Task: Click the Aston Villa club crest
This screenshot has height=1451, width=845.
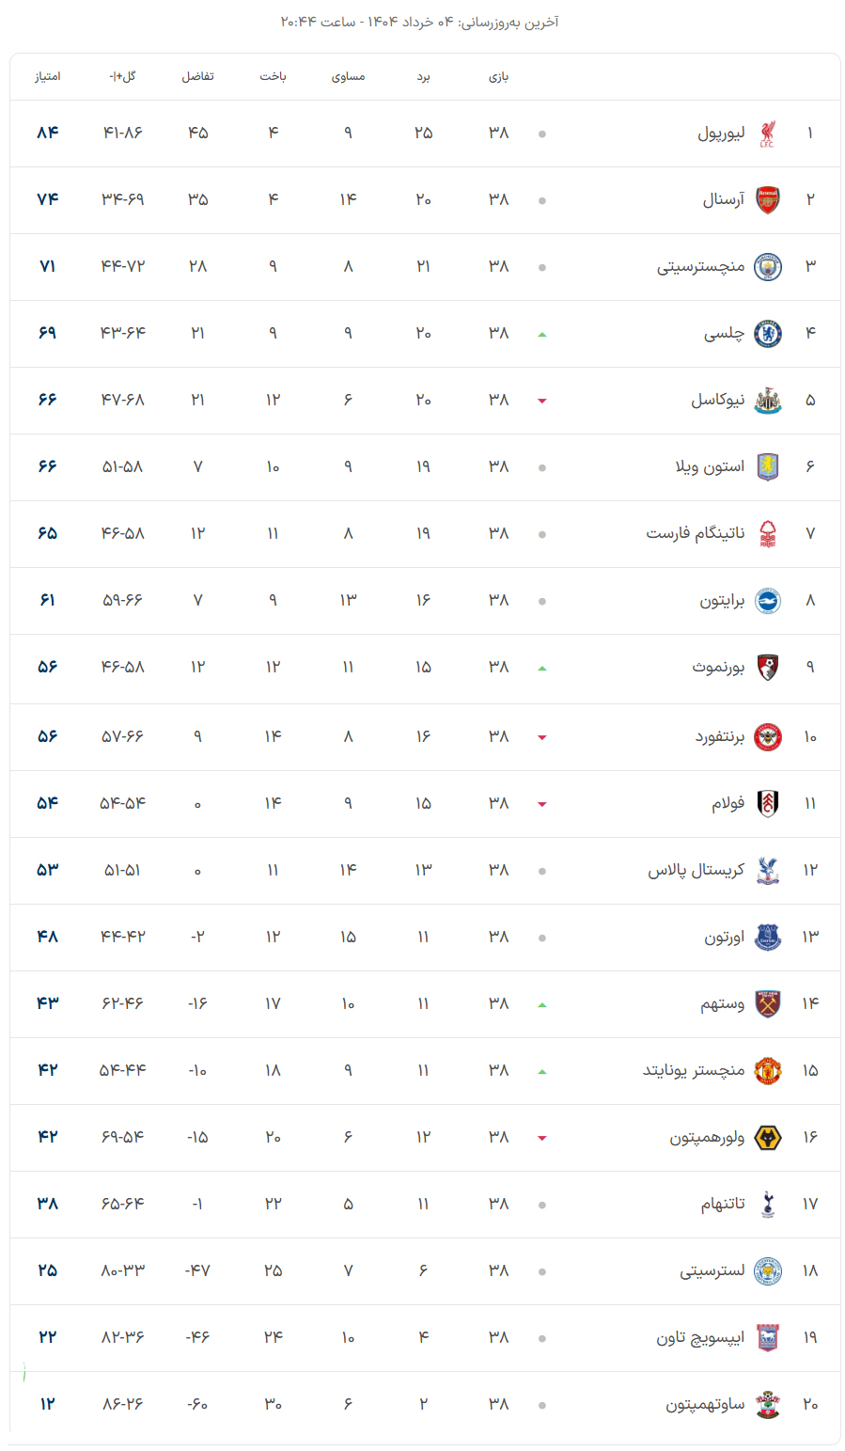Action: click(768, 466)
